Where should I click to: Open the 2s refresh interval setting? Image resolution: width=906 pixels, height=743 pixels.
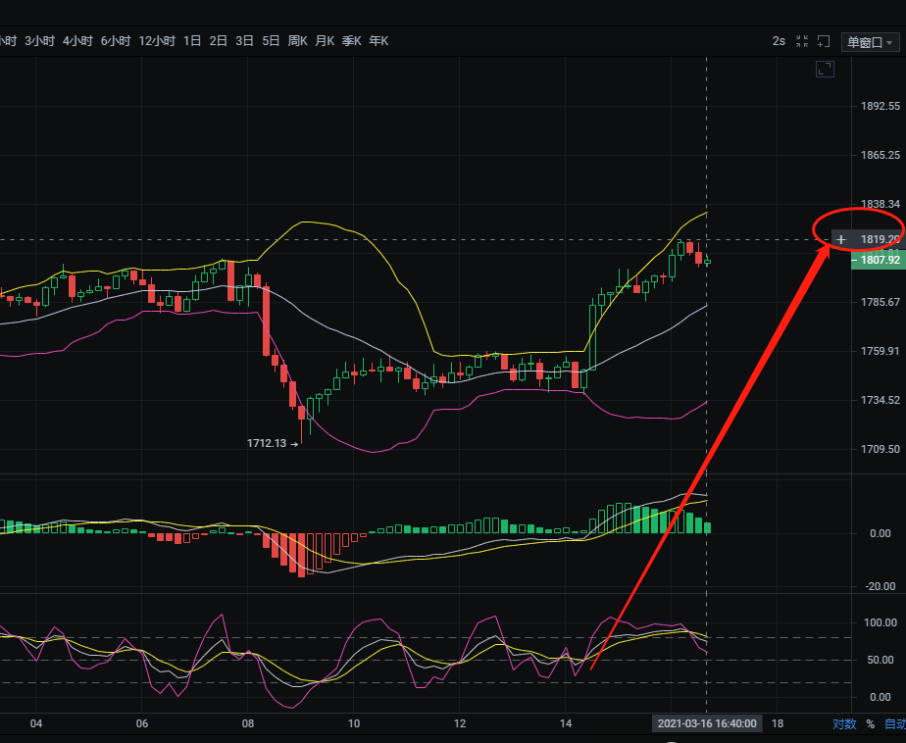coord(779,41)
